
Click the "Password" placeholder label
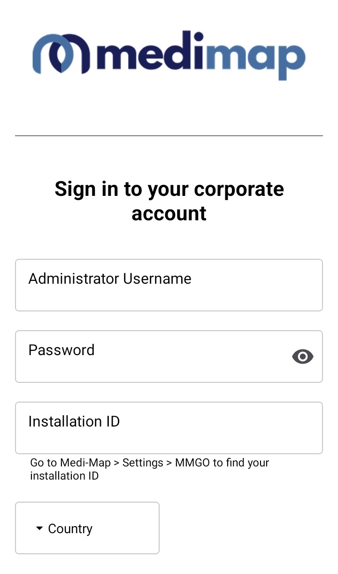[x=61, y=350]
